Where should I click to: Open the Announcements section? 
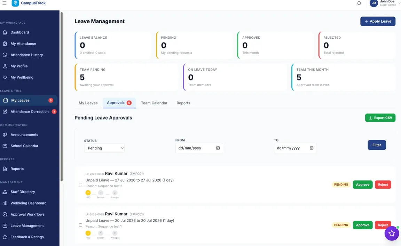[x=24, y=134]
